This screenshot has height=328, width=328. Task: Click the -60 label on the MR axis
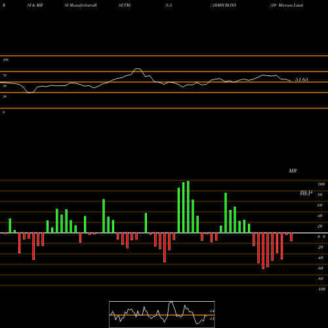tap(320, 268)
